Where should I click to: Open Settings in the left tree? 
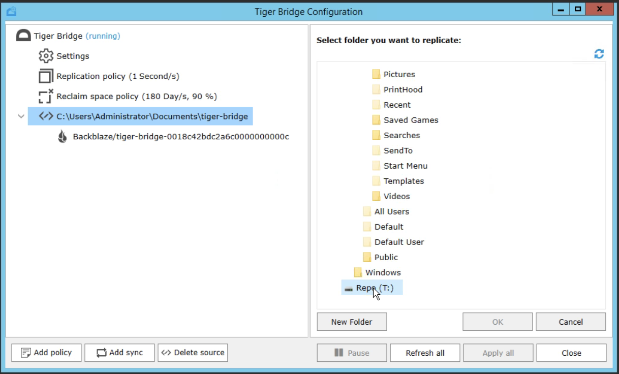click(x=73, y=56)
